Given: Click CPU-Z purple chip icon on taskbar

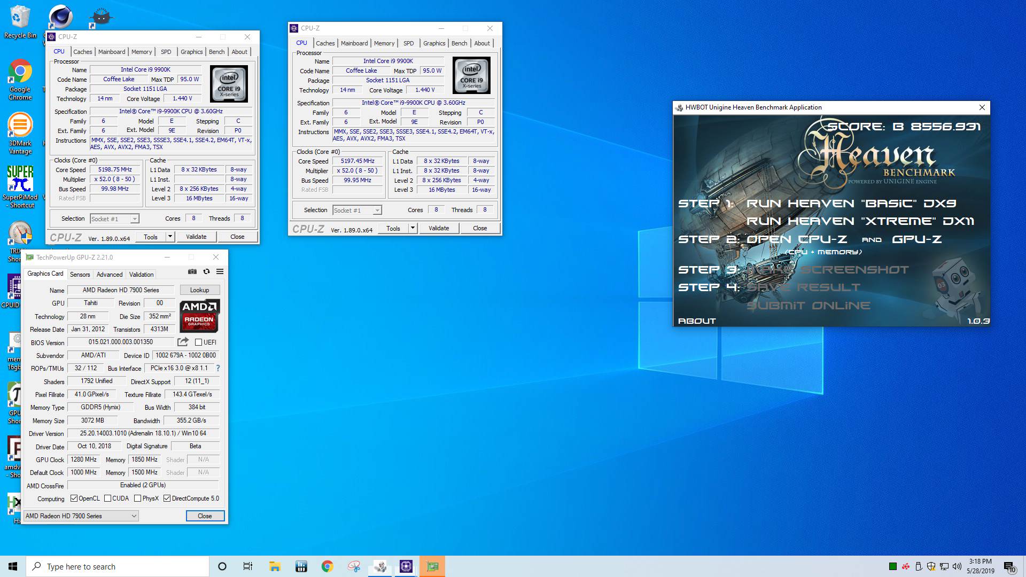Looking at the screenshot, I should pos(406,566).
